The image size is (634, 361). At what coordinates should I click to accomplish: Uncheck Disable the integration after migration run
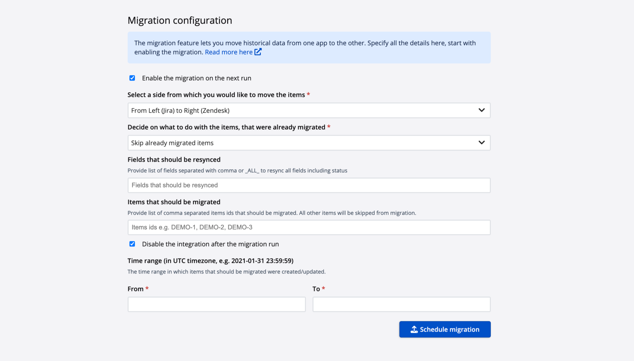[x=132, y=244]
